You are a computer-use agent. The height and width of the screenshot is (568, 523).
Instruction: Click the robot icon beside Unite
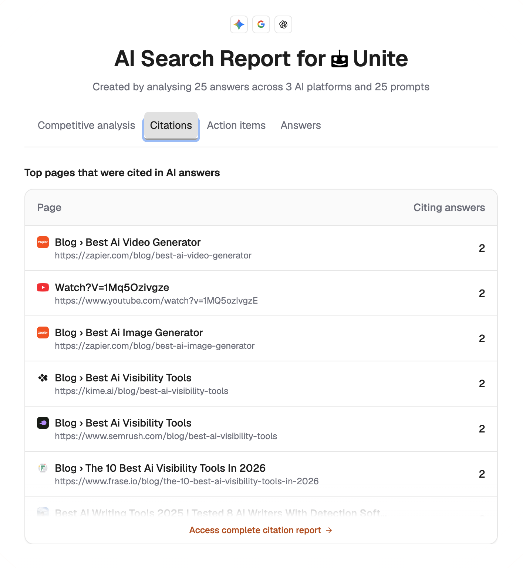pyautogui.click(x=339, y=59)
